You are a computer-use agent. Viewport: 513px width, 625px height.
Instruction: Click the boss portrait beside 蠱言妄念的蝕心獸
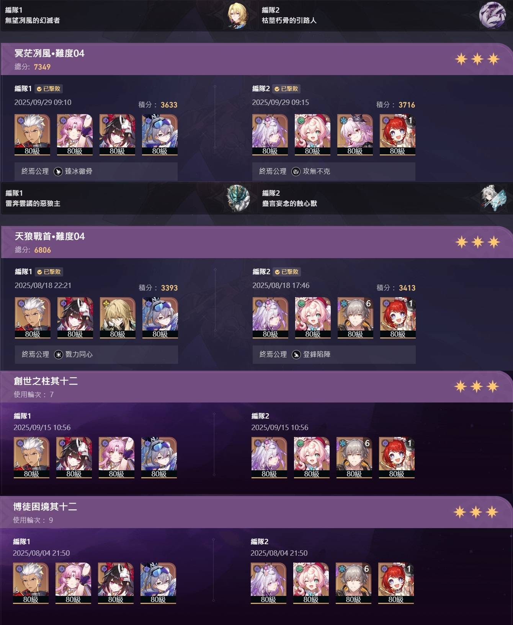tap(494, 198)
